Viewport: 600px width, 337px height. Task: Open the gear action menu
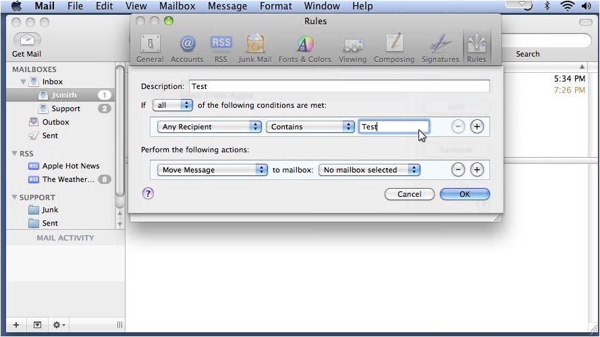tap(59, 325)
